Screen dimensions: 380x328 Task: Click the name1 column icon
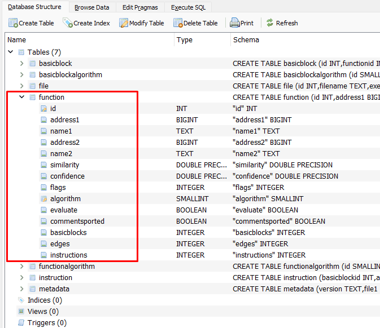pyautogui.click(x=43, y=131)
